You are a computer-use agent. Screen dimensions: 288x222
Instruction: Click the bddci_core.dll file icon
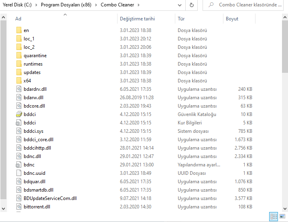point(19,140)
